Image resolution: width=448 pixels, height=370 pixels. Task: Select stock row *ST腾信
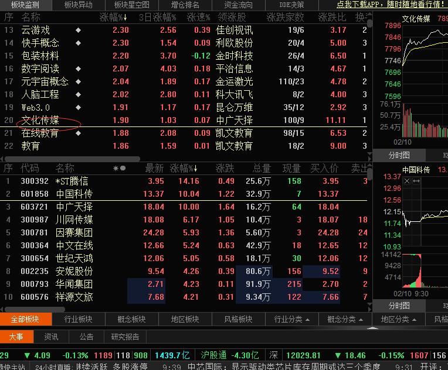pyautogui.click(x=184, y=181)
